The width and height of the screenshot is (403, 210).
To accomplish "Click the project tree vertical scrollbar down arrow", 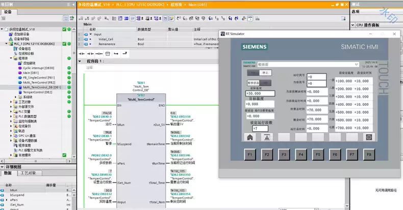I will pos(74,157).
